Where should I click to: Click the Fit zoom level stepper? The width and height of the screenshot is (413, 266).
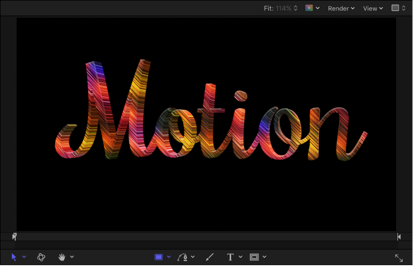click(296, 8)
